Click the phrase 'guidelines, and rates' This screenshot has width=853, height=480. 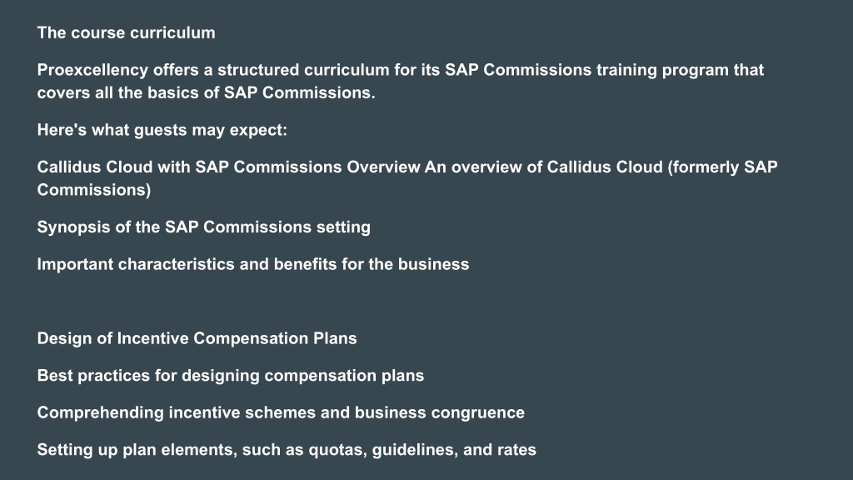tap(454, 449)
